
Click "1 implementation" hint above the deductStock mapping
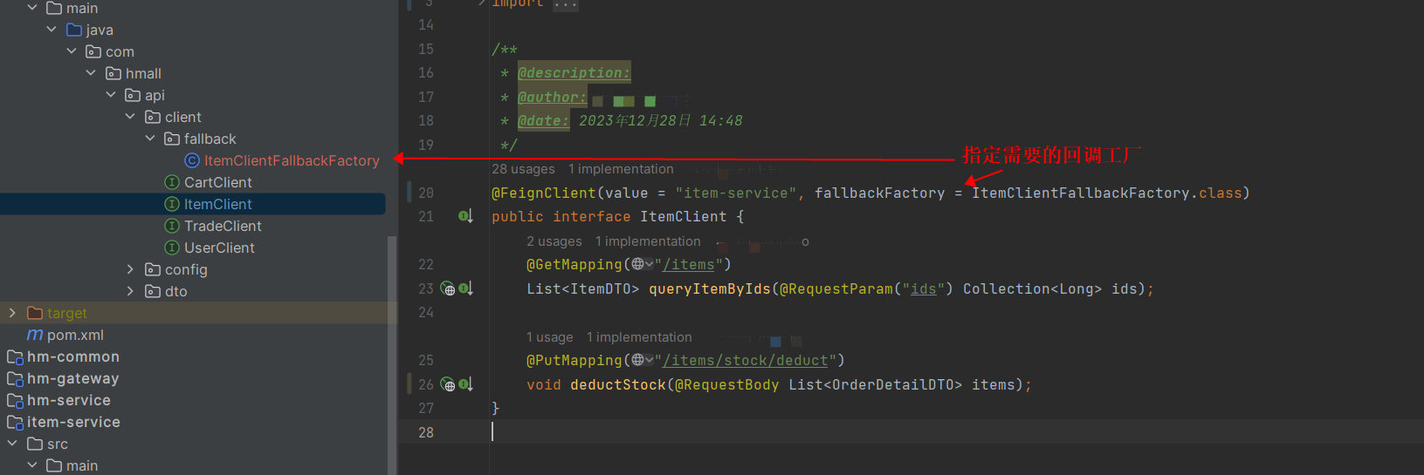(639, 337)
